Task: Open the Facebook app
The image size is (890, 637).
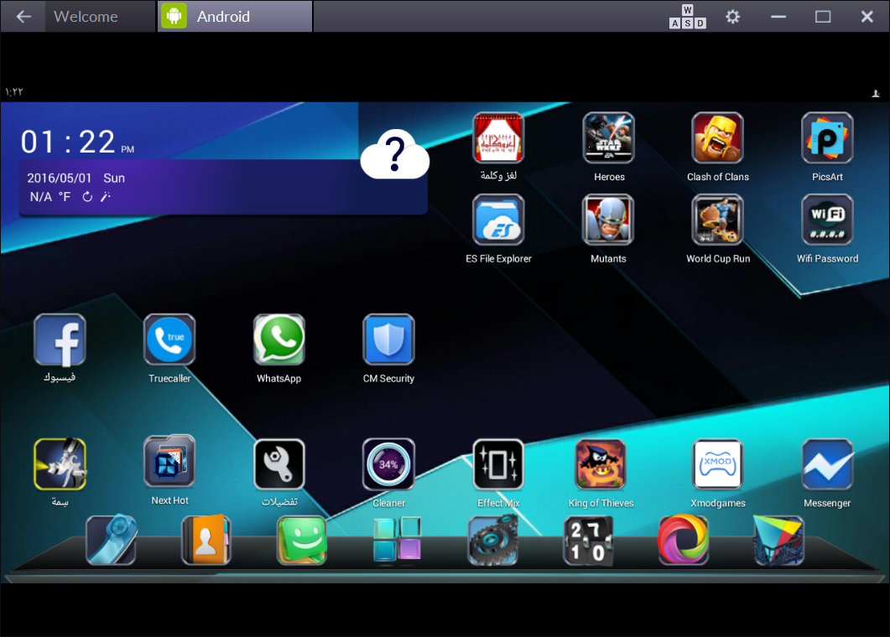Action: coord(60,339)
